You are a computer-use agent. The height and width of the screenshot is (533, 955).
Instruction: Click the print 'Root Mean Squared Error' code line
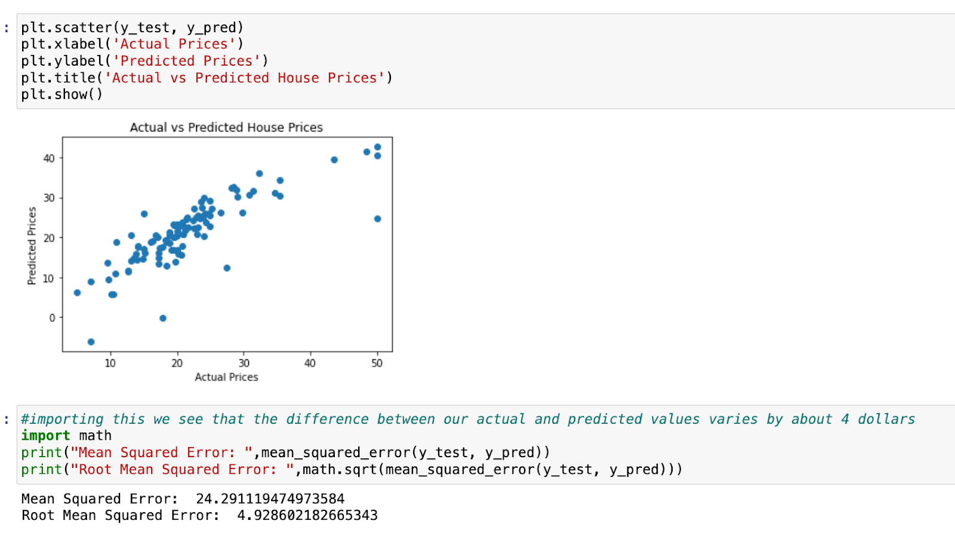pos(352,470)
